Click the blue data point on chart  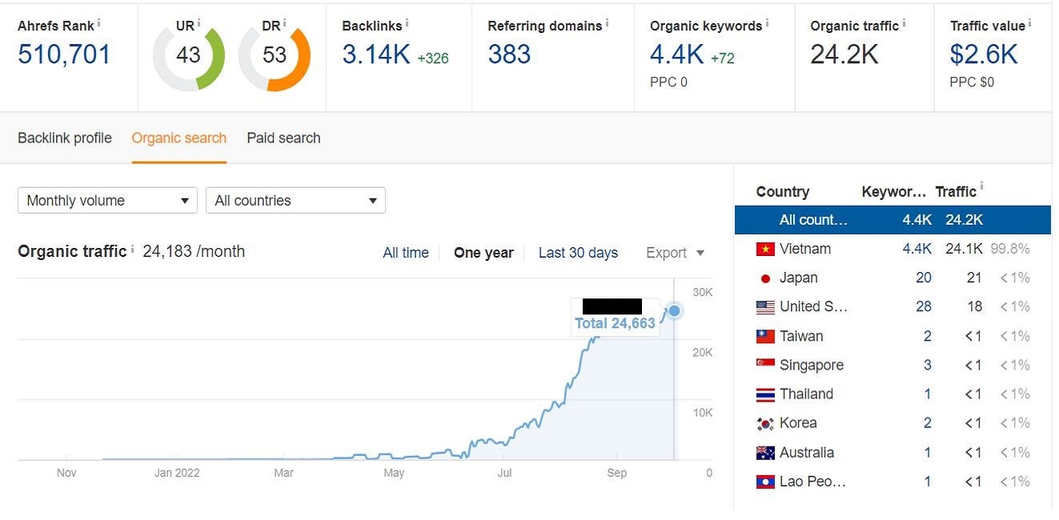[674, 310]
